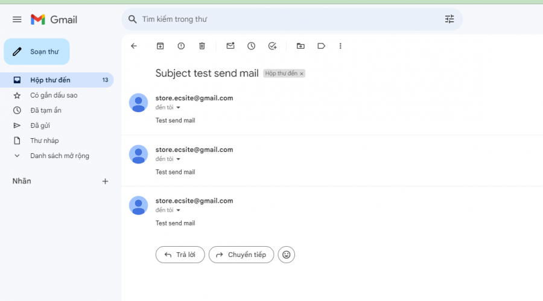Screen dimensions: 543x301
Task: Expand recipient details of the first message
Action: pos(179,108)
